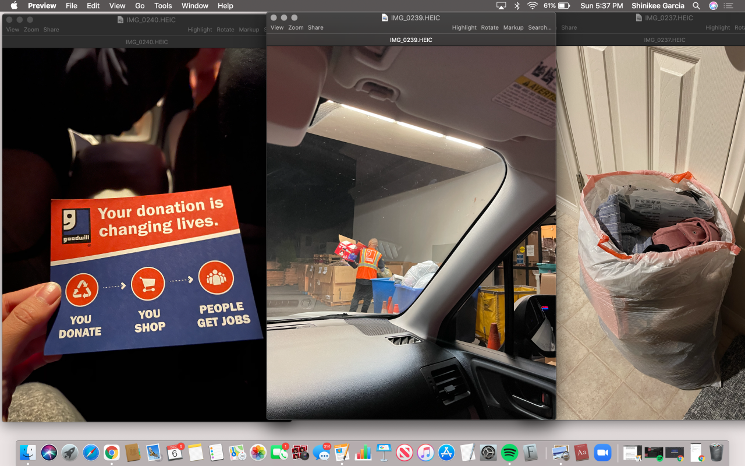Open Spotlight search magnifier icon
745x466 pixels.
click(x=697, y=6)
